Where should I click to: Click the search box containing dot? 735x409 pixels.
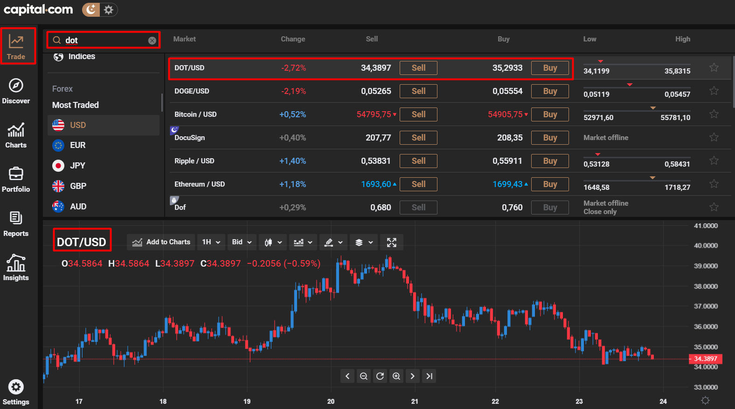pos(104,40)
